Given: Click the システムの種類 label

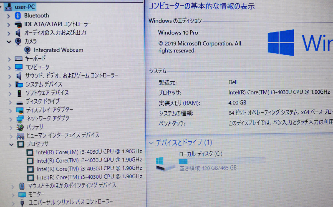Looking at the screenshot, I should click(176, 113).
